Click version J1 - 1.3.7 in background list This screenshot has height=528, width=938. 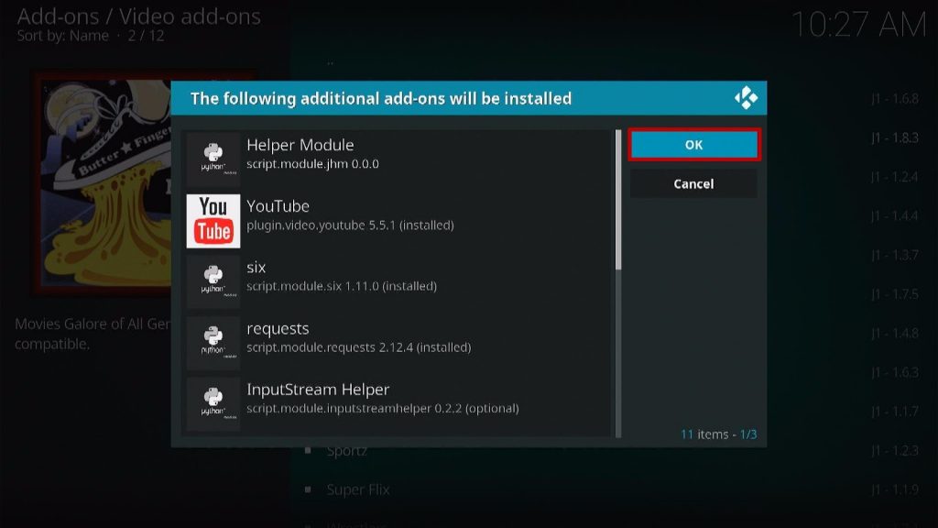pos(894,255)
